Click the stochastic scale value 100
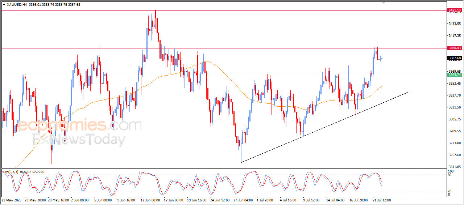Viewport: 464px width, 205px height. (x=451, y=171)
